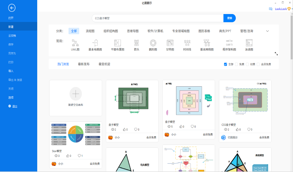Open the 基本网络图 icon
293x172 pixels.
click(207, 43)
